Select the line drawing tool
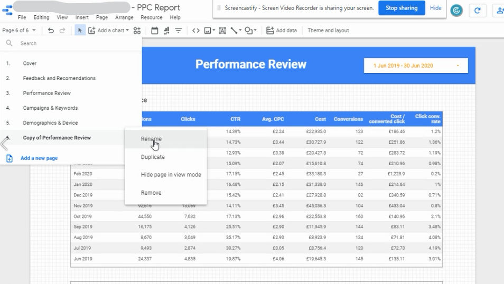The height and width of the screenshot is (284, 504). (x=234, y=30)
